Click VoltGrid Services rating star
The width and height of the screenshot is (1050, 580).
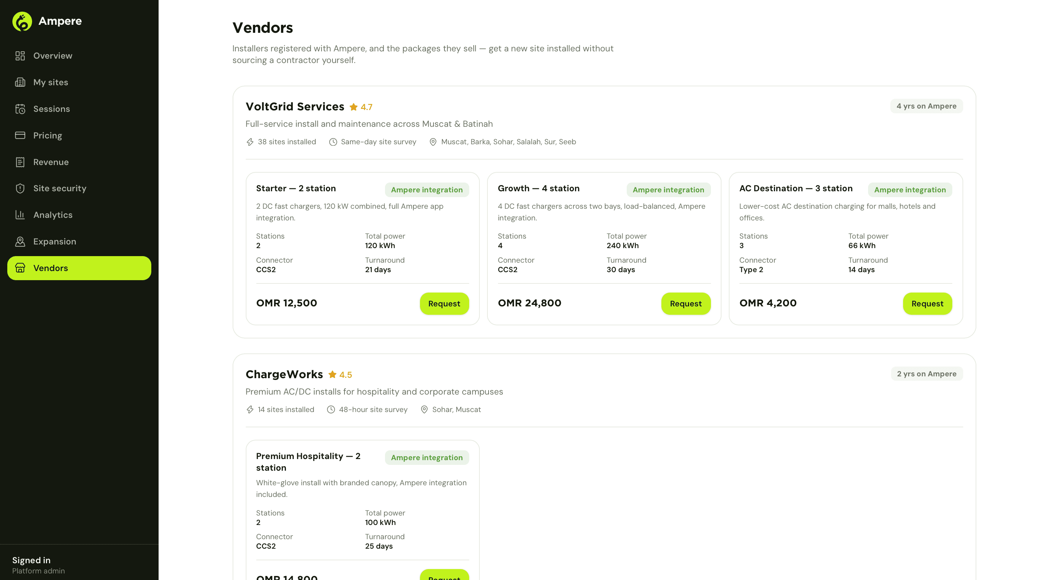(x=353, y=107)
